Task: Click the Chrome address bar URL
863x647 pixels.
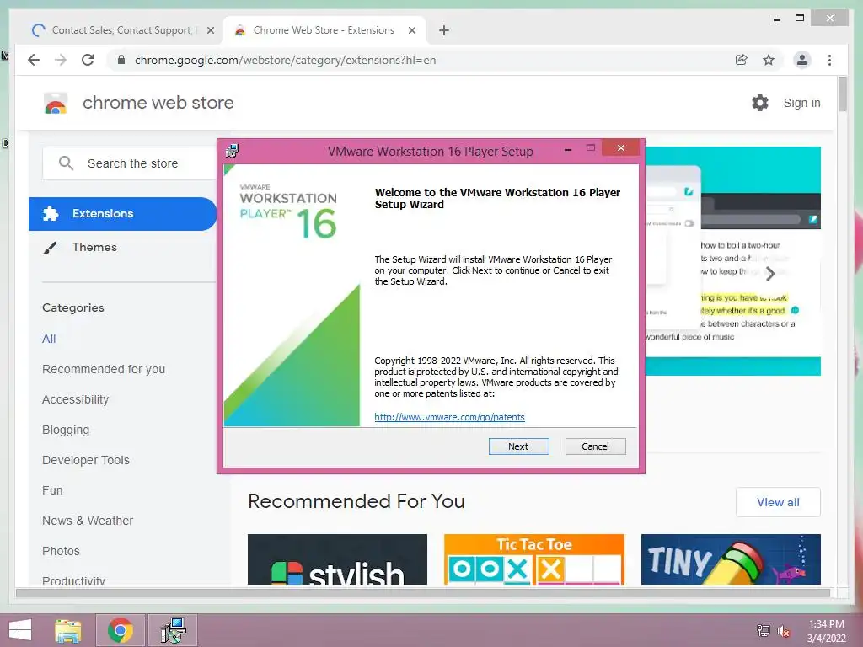Action: 285,60
